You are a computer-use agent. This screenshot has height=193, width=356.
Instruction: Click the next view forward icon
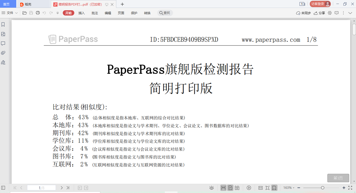click(x=86, y=188)
